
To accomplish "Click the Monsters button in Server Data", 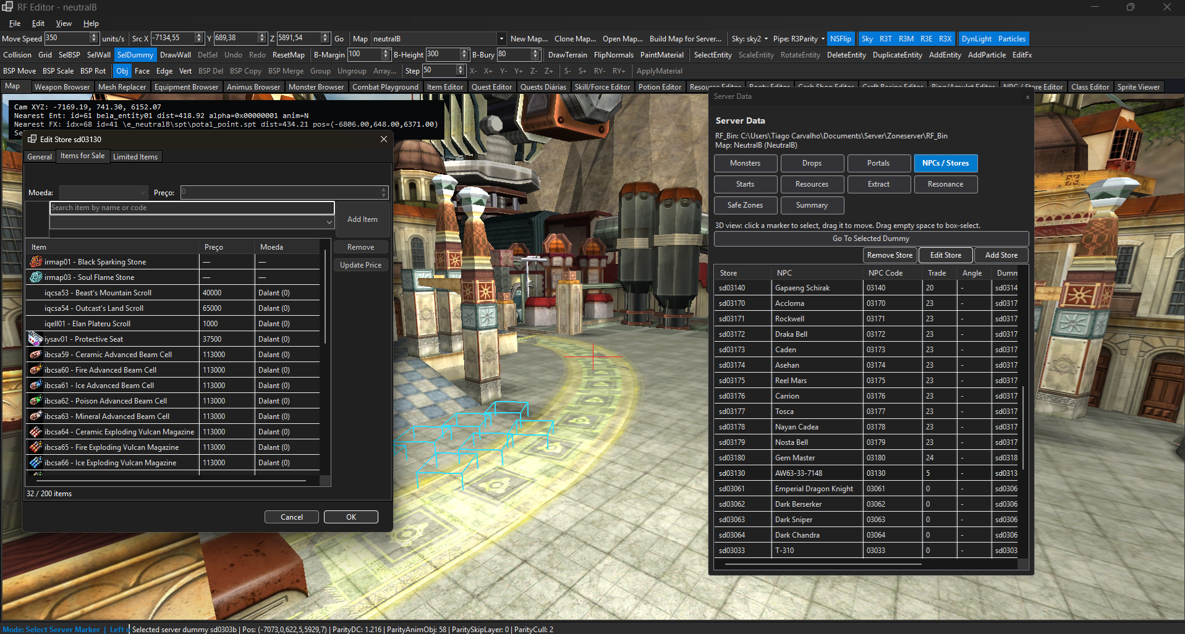I will (x=745, y=163).
